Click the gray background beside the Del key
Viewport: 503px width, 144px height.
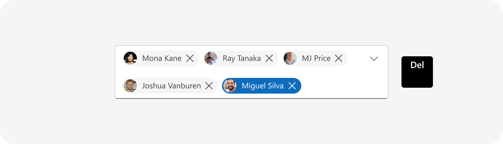(x=465, y=72)
